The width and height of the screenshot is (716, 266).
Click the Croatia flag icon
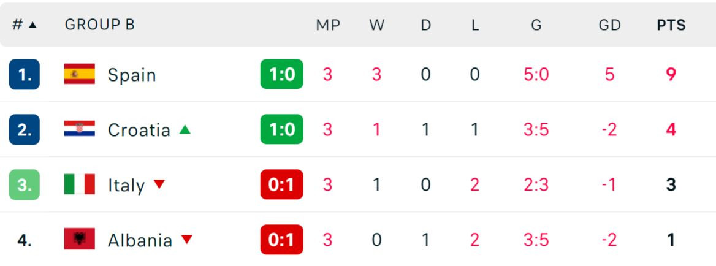(x=80, y=129)
